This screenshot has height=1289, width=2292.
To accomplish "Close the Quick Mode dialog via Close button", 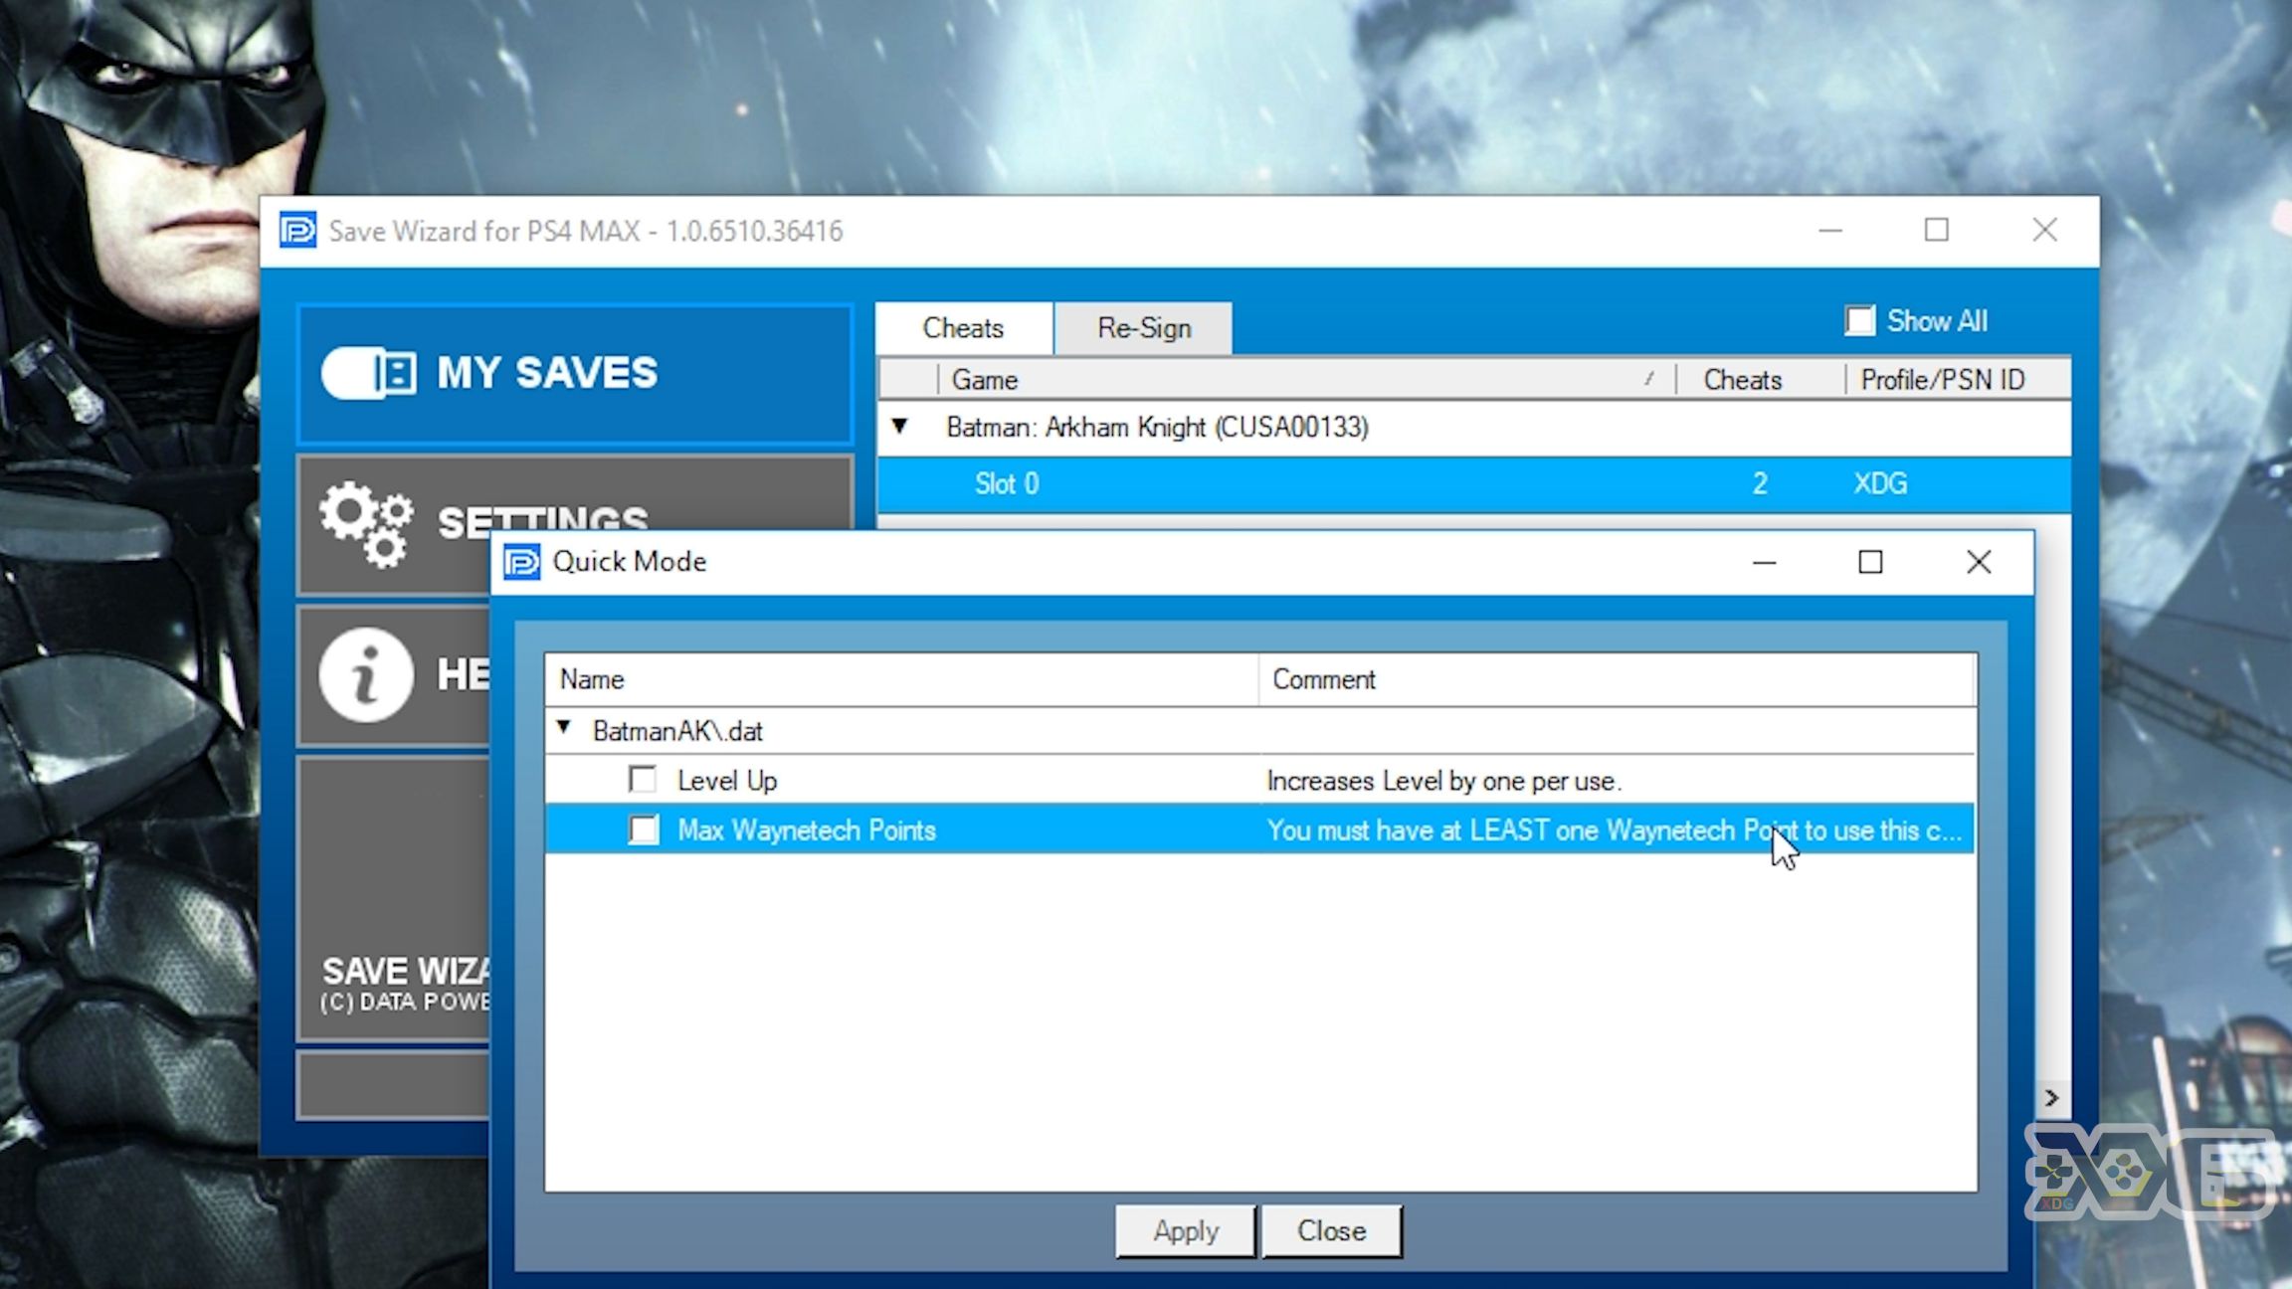I will 1331,1231.
